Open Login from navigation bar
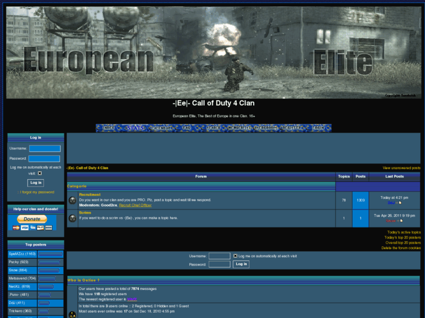Image resolution: width=425 pixels, height=318 pixels. 318,128
